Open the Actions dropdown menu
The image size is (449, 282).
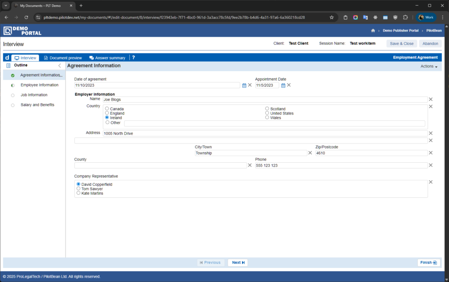tap(429, 66)
